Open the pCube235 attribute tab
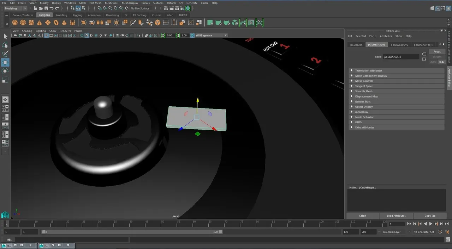The height and width of the screenshot is (249, 452). coord(356,45)
